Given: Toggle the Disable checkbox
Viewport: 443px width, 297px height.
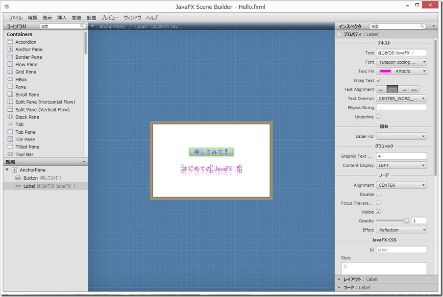Looking at the screenshot, I should pos(378,194).
